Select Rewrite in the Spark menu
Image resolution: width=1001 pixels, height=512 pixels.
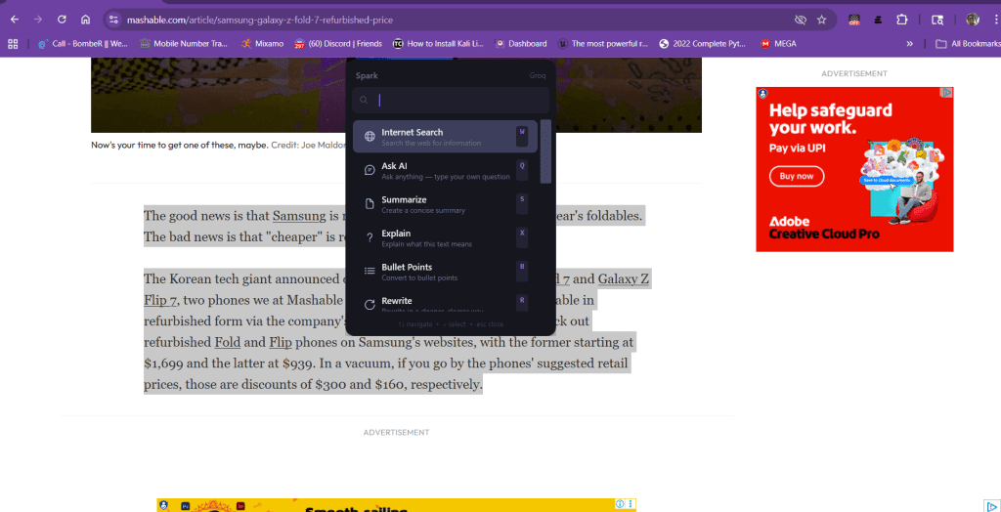(x=445, y=305)
